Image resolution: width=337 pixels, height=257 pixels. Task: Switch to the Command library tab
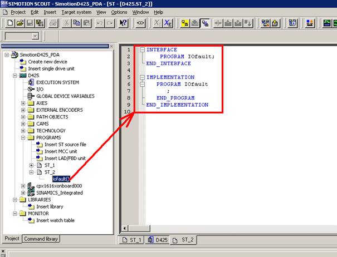[x=42, y=239]
